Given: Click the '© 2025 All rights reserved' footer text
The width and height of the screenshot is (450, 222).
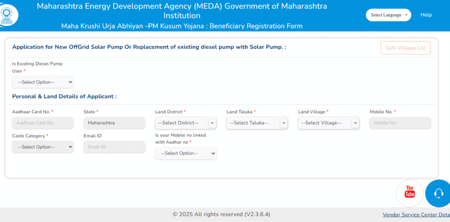Looking at the screenshot, I should [x=221, y=214].
